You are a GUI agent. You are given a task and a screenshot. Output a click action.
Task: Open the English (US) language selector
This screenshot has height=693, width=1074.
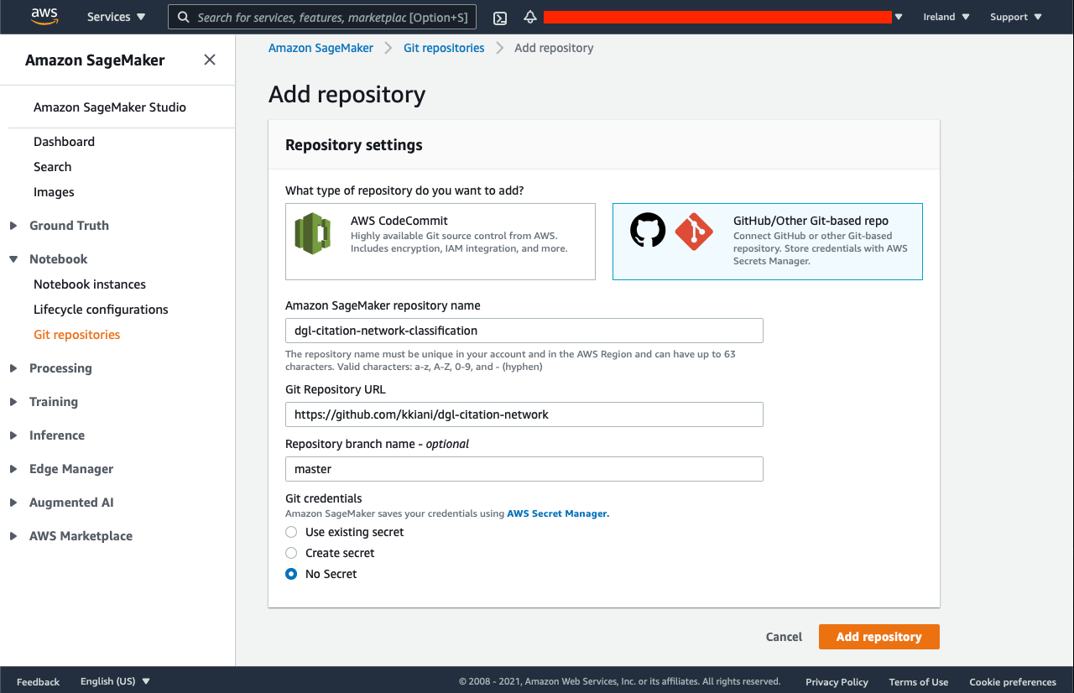point(115,681)
